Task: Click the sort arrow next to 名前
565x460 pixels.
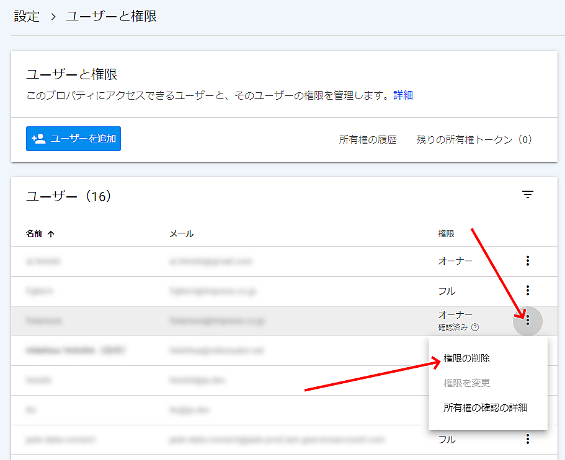Action: coord(51,234)
